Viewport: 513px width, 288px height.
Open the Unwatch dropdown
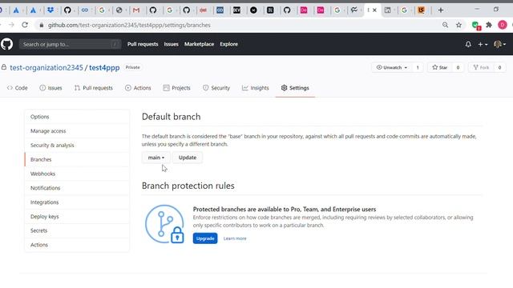(392, 67)
